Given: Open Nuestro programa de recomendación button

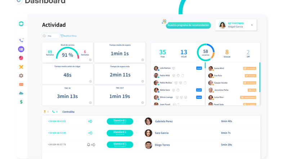Looking at the screenshot, I should (x=188, y=25).
